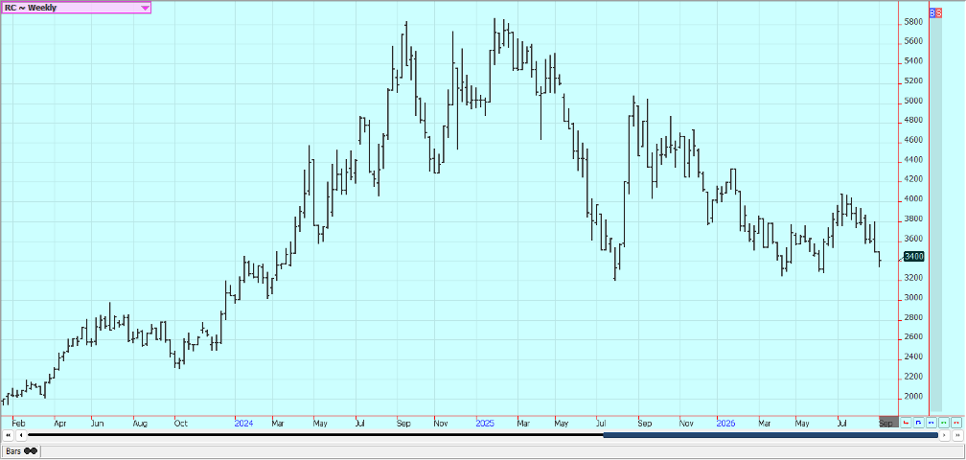Click the link icon beside Bars
Image resolution: width=966 pixels, height=460 pixels.
point(31,451)
